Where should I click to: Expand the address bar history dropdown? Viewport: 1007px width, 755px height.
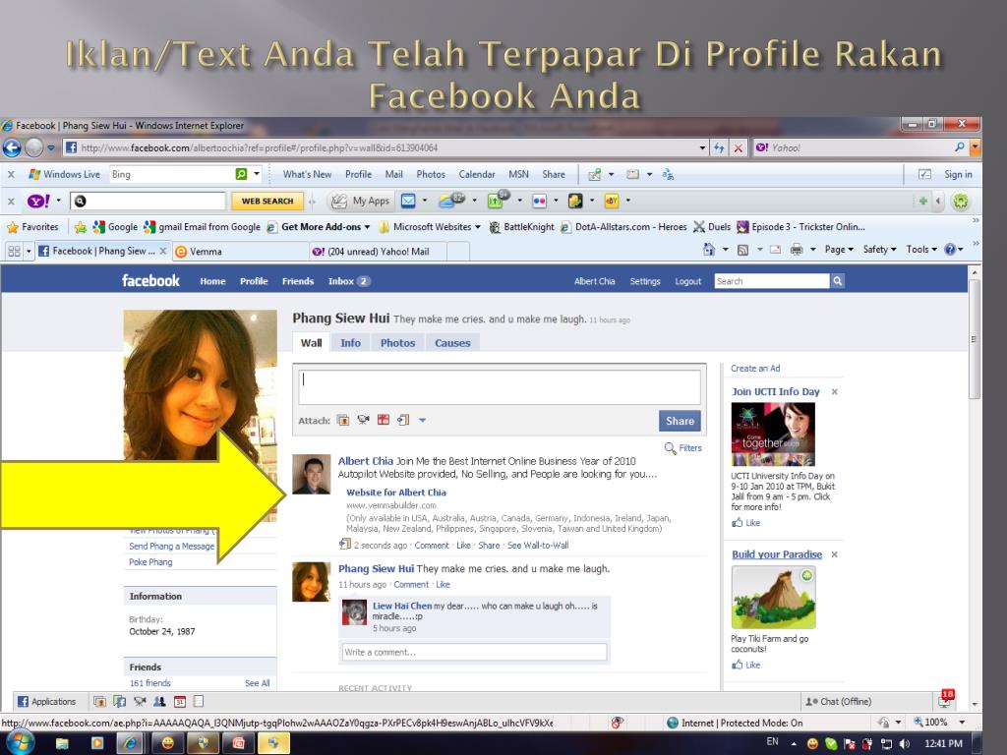(702, 147)
